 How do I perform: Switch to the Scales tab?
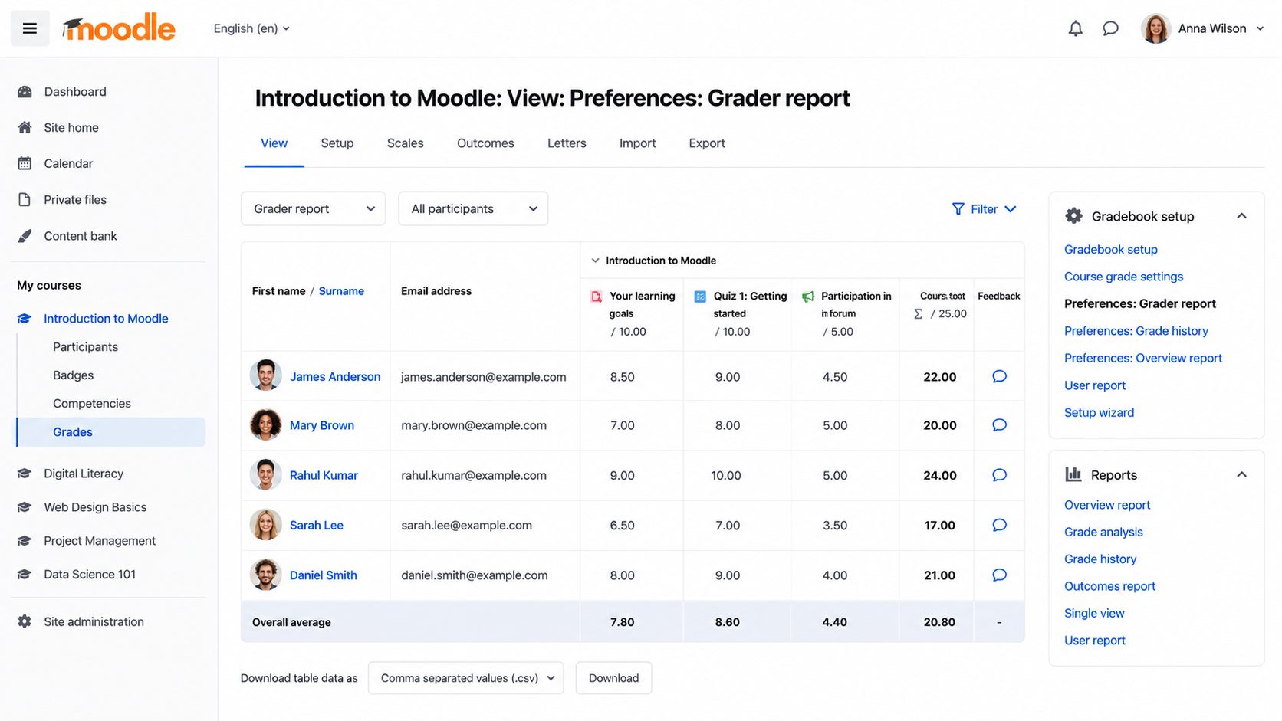tap(406, 143)
